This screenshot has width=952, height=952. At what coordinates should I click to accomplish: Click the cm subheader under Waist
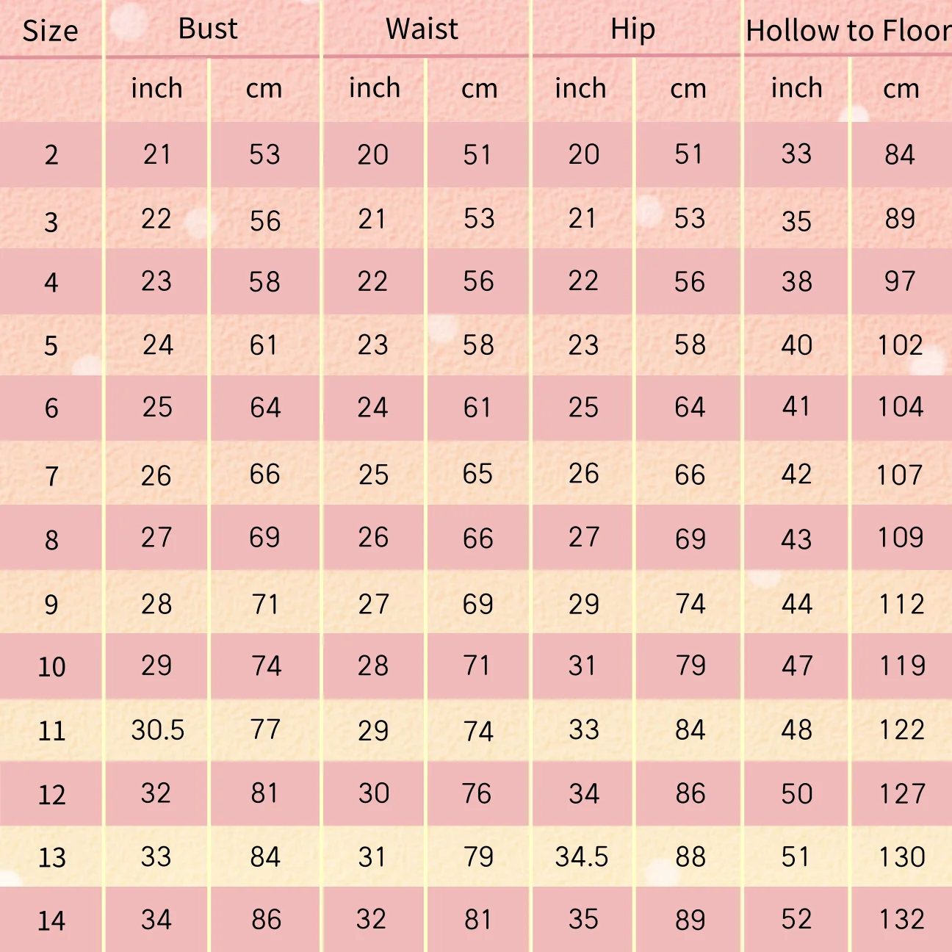pyautogui.click(x=479, y=89)
